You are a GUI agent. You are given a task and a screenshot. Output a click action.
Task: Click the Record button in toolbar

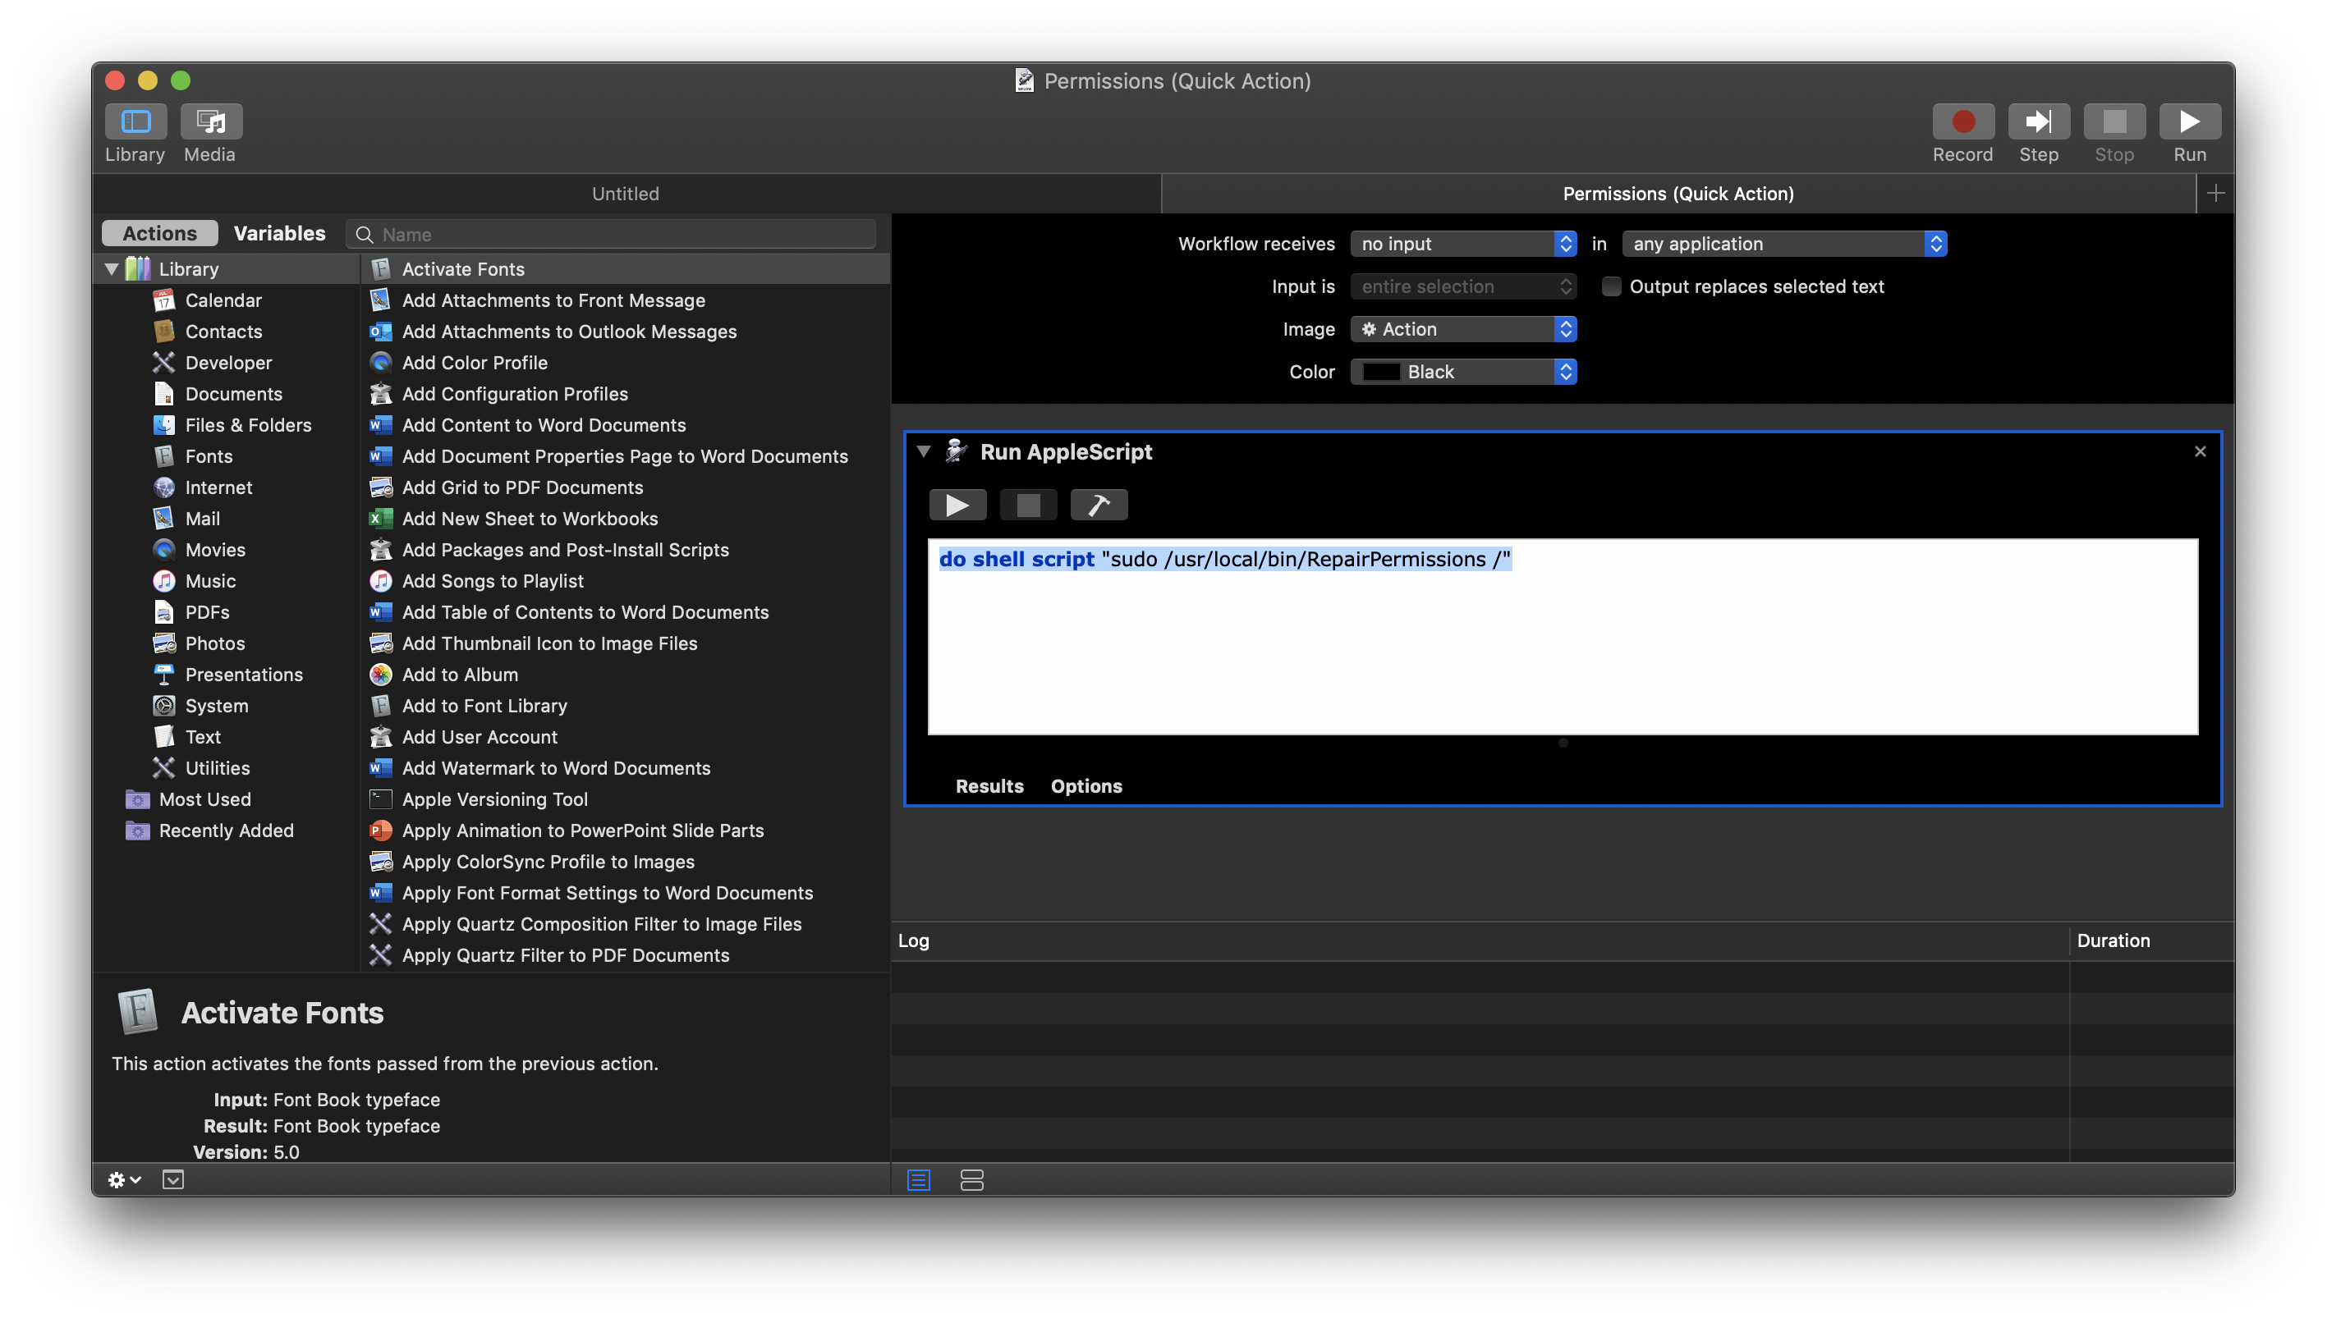(1962, 122)
